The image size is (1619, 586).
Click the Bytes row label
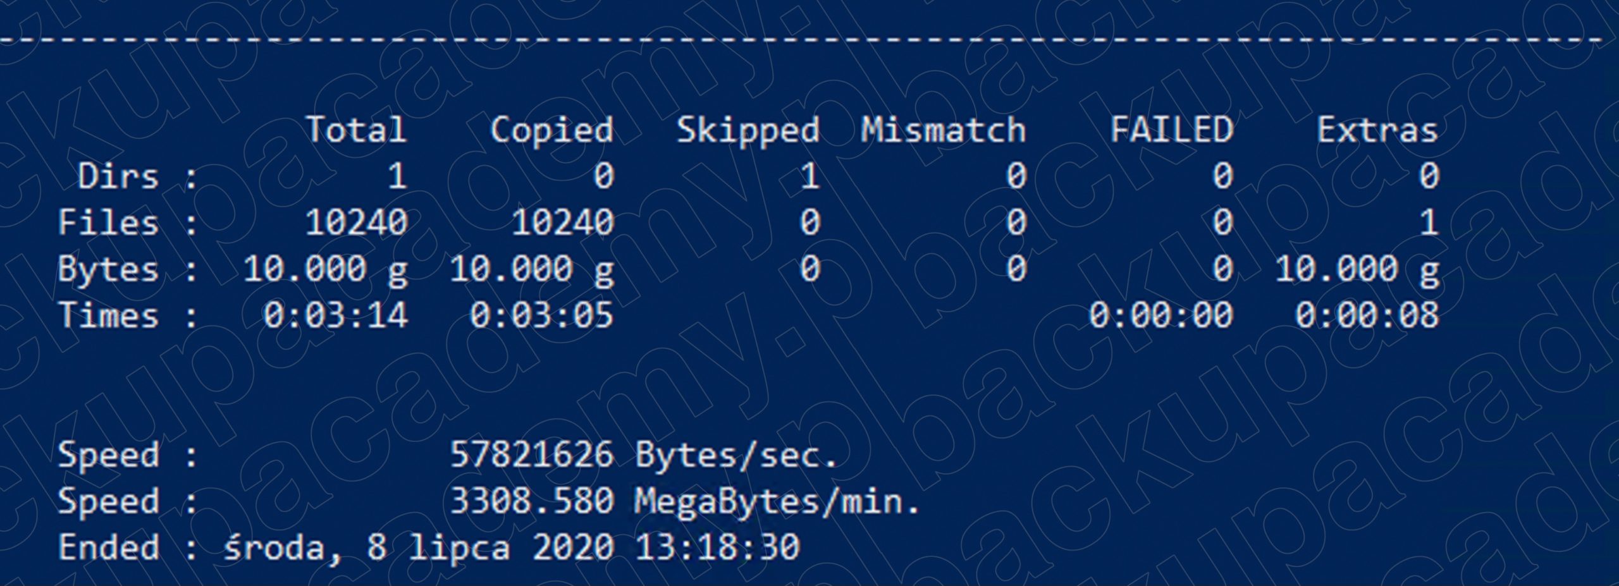coord(108,270)
